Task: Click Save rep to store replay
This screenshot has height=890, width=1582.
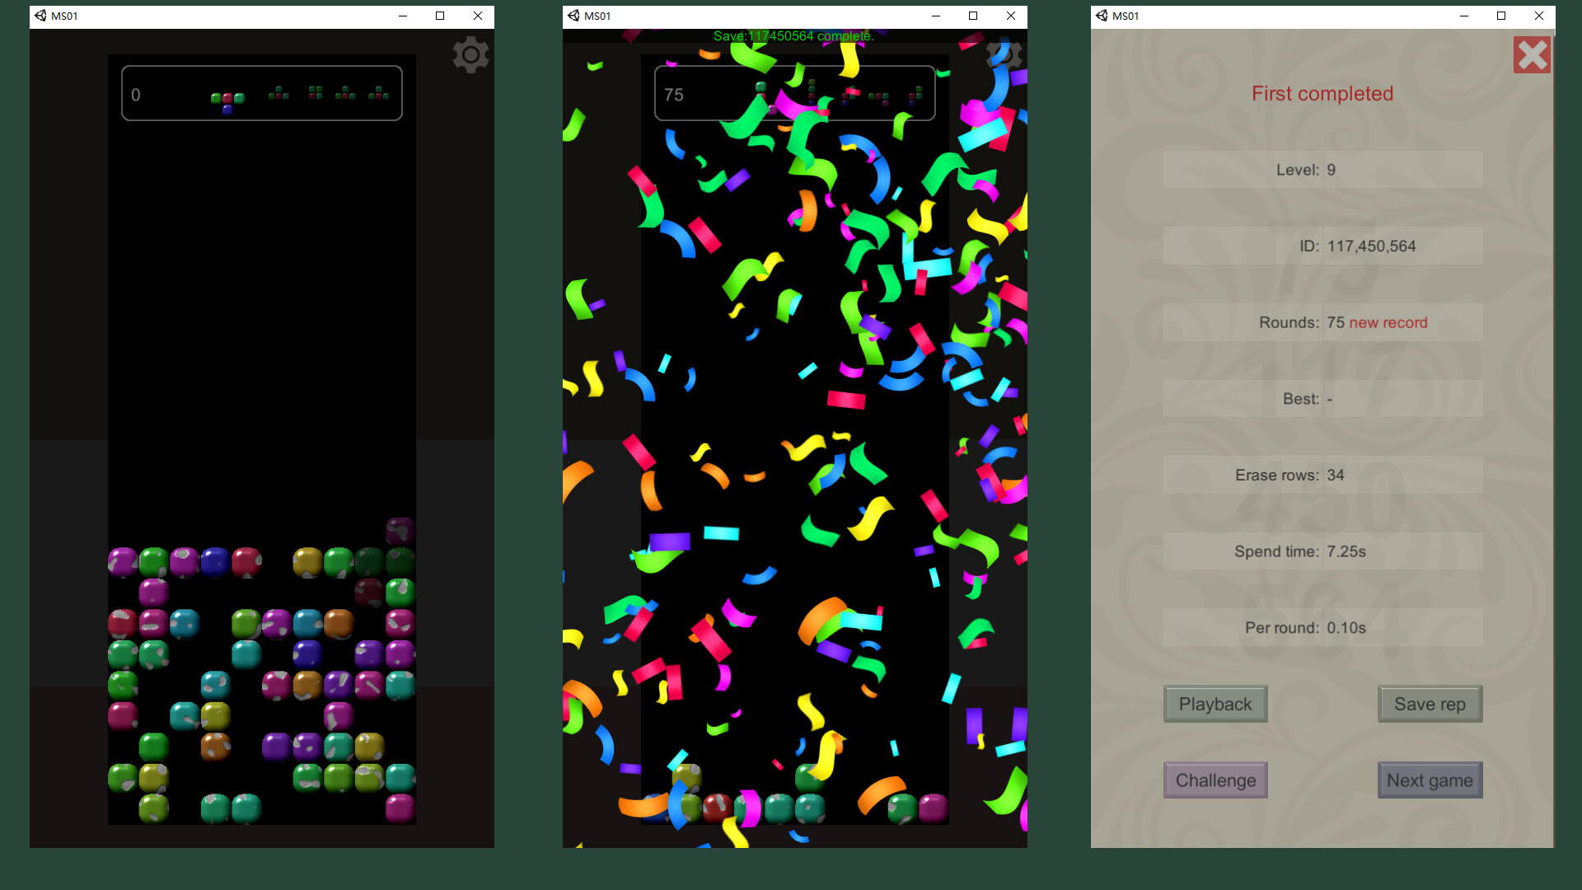Action: 1430,703
